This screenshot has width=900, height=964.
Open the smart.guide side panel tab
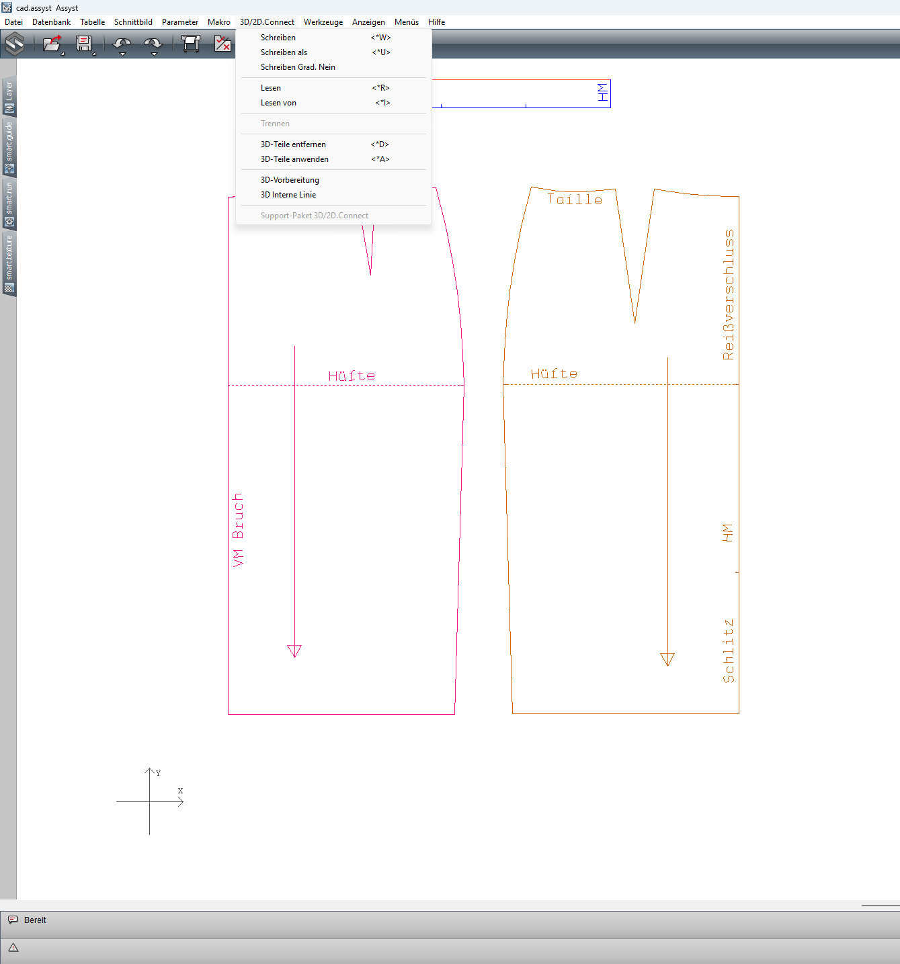9,147
